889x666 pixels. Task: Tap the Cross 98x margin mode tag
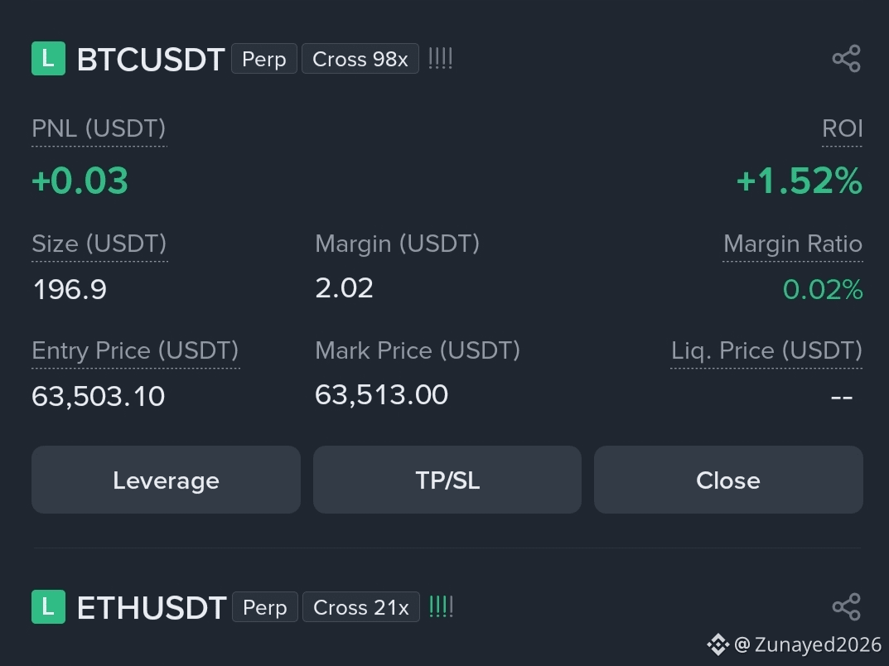click(x=360, y=58)
